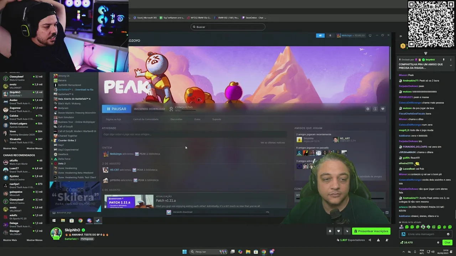
Task: Click the 16.470 channel points balance
Action: [406, 242]
